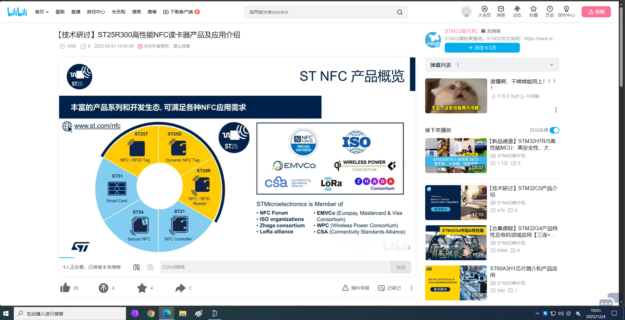Open danmaku settings icon

click(x=150, y=267)
